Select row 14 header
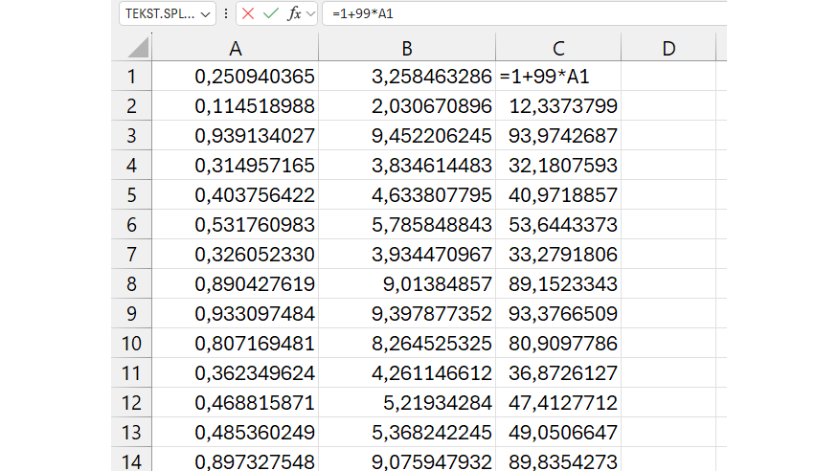 [x=131, y=460]
